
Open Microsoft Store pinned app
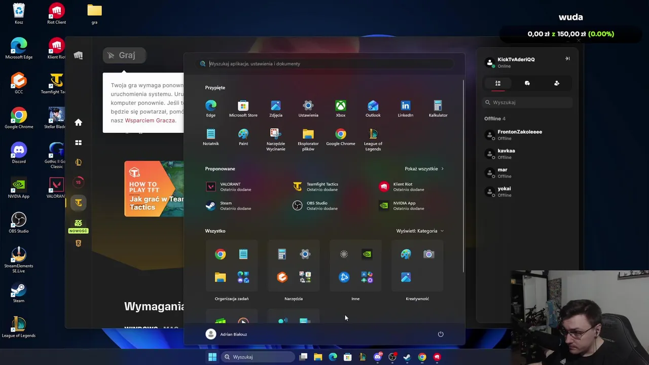(x=243, y=108)
